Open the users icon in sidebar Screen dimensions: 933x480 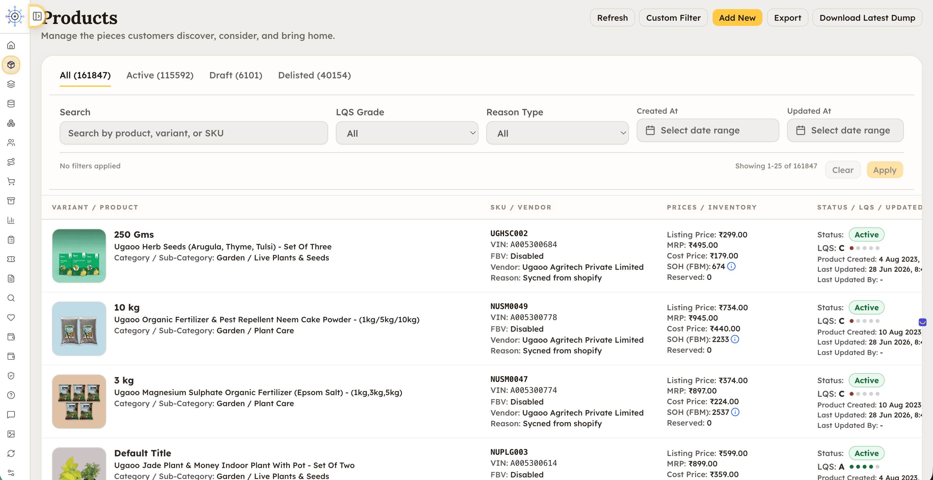pyautogui.click(x=11, y=143)
